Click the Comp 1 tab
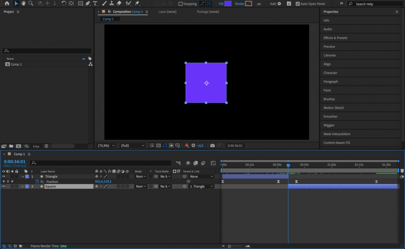 click(x=109, y=19)
